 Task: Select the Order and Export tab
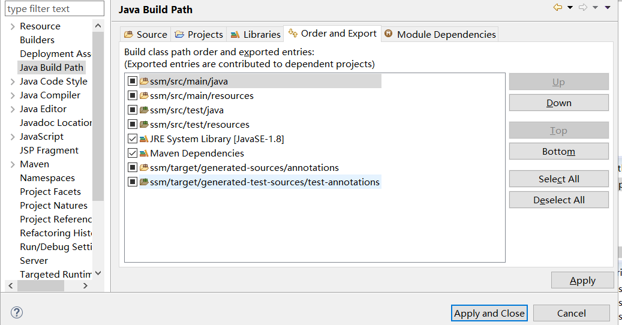(x=332, y=34)
